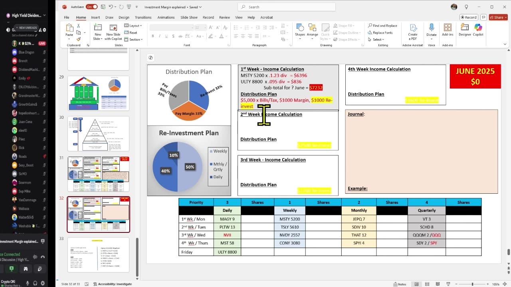Open the Transitions ribbon tab

click(143, 17)
